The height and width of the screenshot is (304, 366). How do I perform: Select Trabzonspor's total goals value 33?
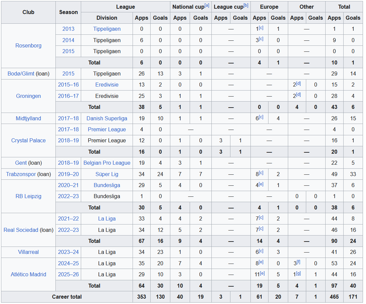(x=353, y=174)
